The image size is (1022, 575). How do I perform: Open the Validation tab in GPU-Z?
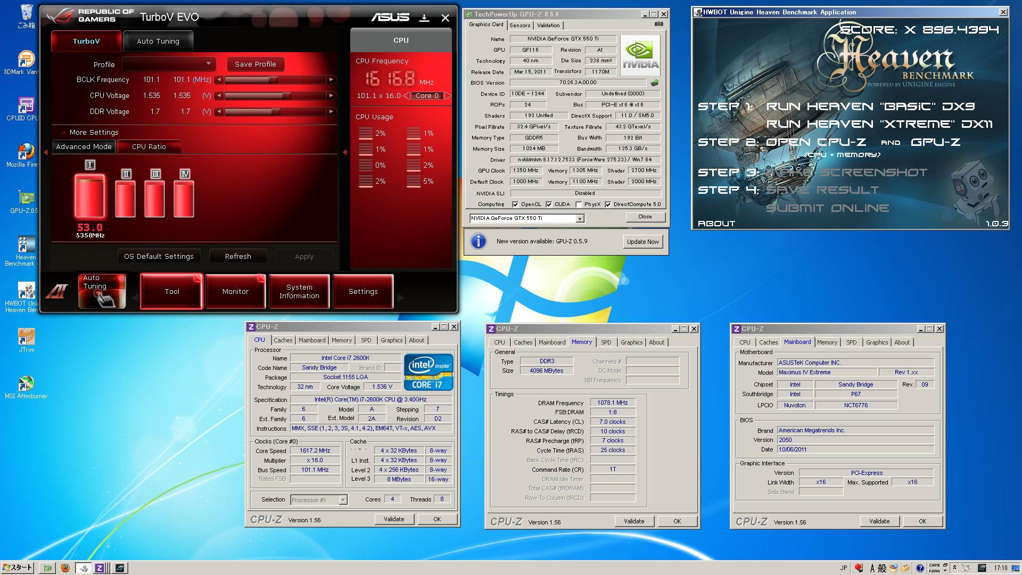point(548,26)
